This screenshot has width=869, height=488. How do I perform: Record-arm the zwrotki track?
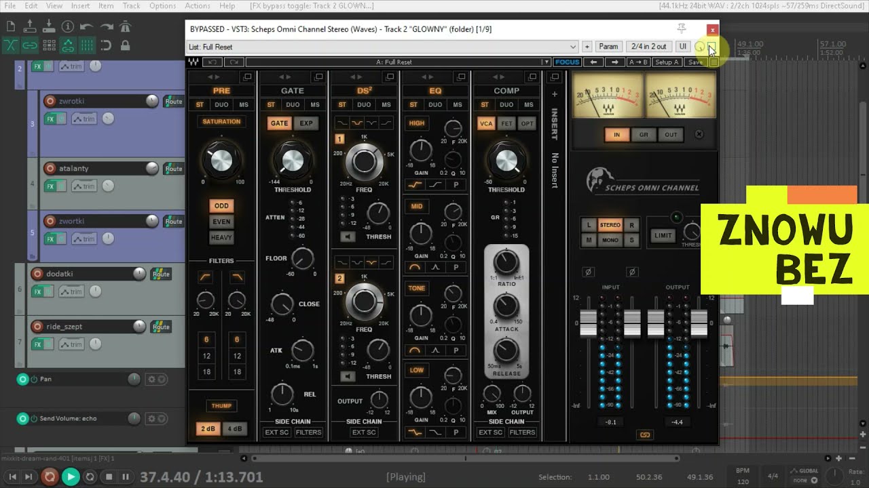pos(50,101)
